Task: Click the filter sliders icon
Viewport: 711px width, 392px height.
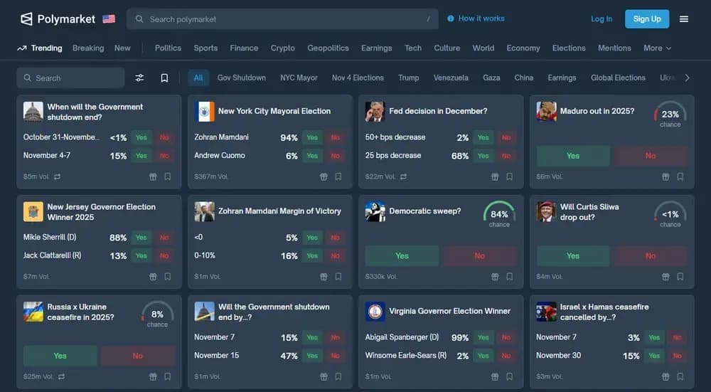Action: click(x=139, y=78)
